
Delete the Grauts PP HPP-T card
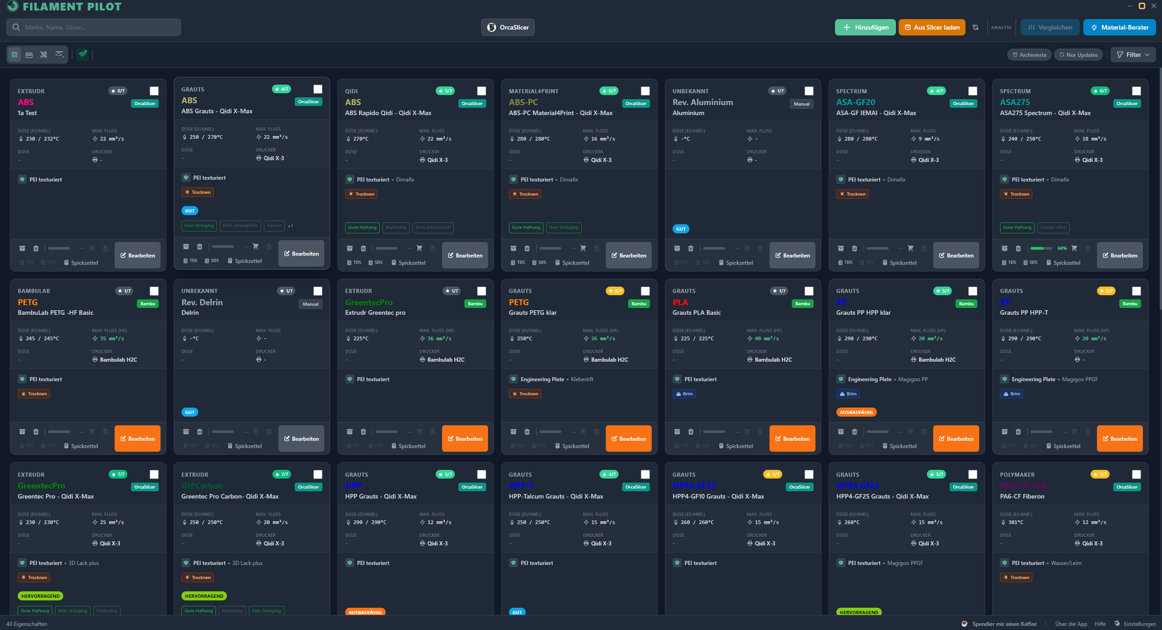point(1018,432)
